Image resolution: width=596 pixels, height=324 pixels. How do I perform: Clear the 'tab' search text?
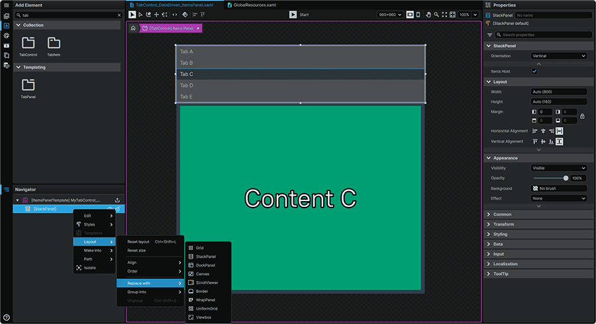(x=119, y=15)
